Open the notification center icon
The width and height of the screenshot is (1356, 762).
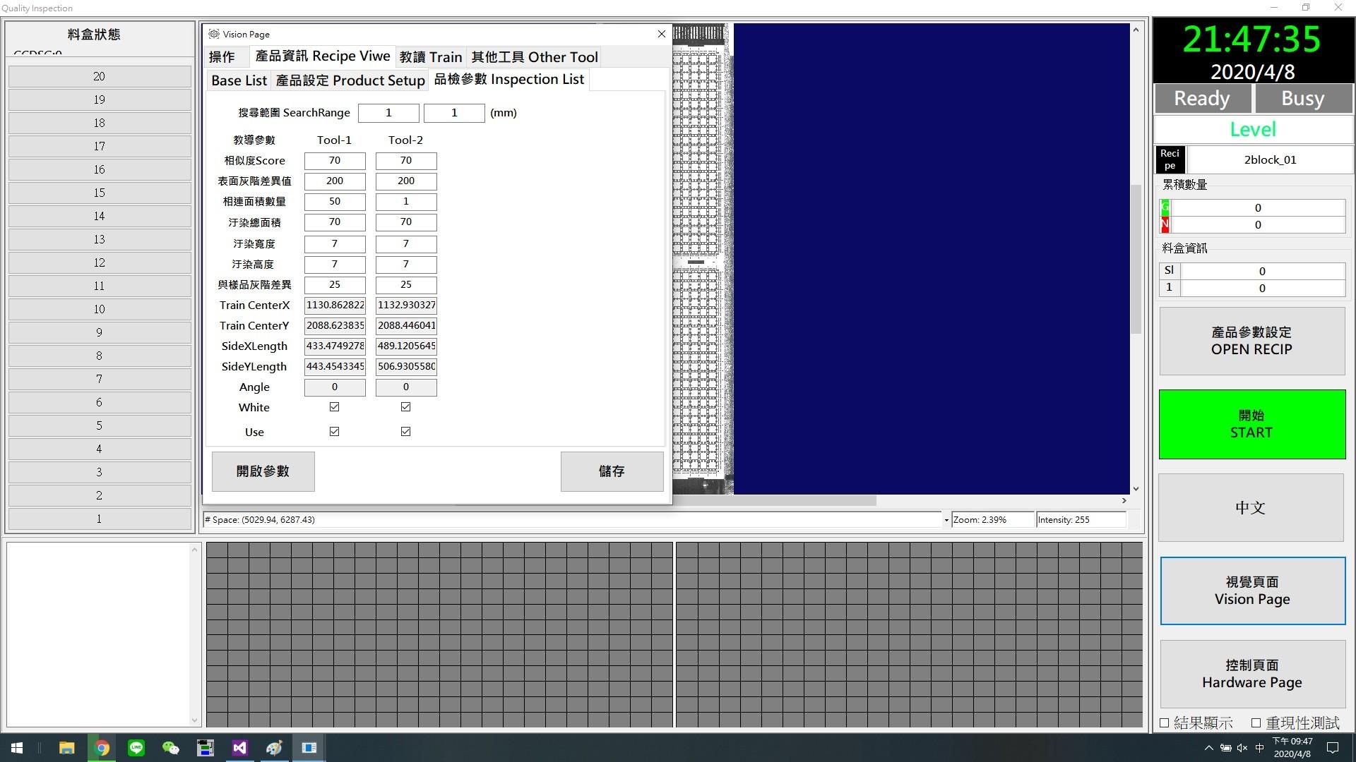tap(1333, 748)
